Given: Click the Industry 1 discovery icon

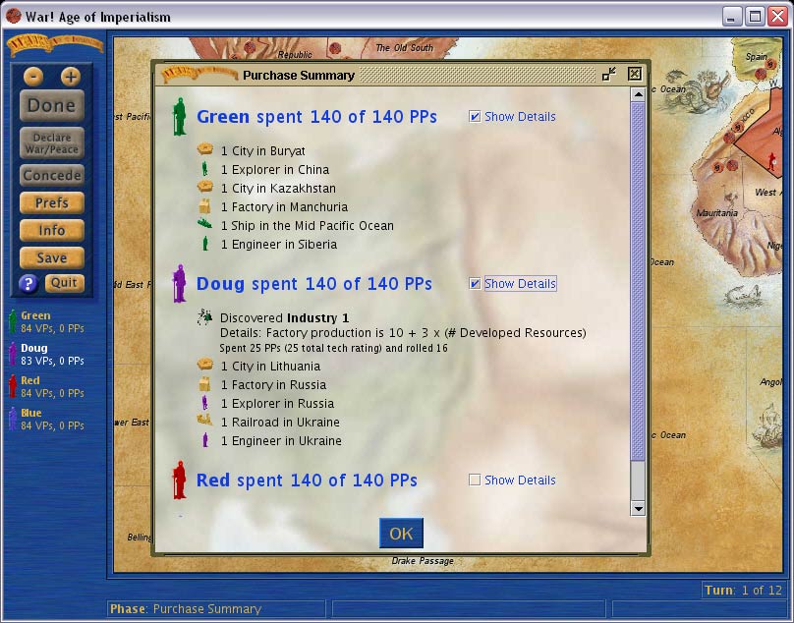Looking at the screenshot, I should (205, 317).
